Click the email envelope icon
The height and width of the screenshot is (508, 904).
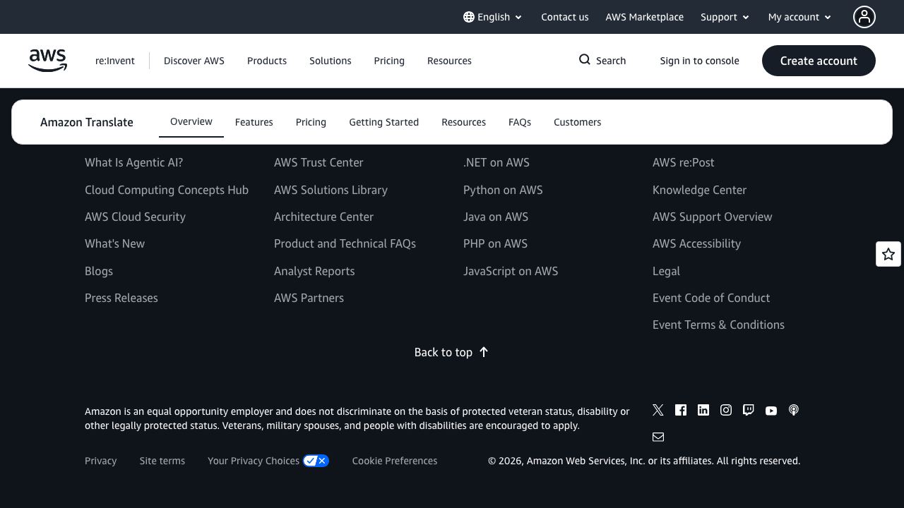658,437
